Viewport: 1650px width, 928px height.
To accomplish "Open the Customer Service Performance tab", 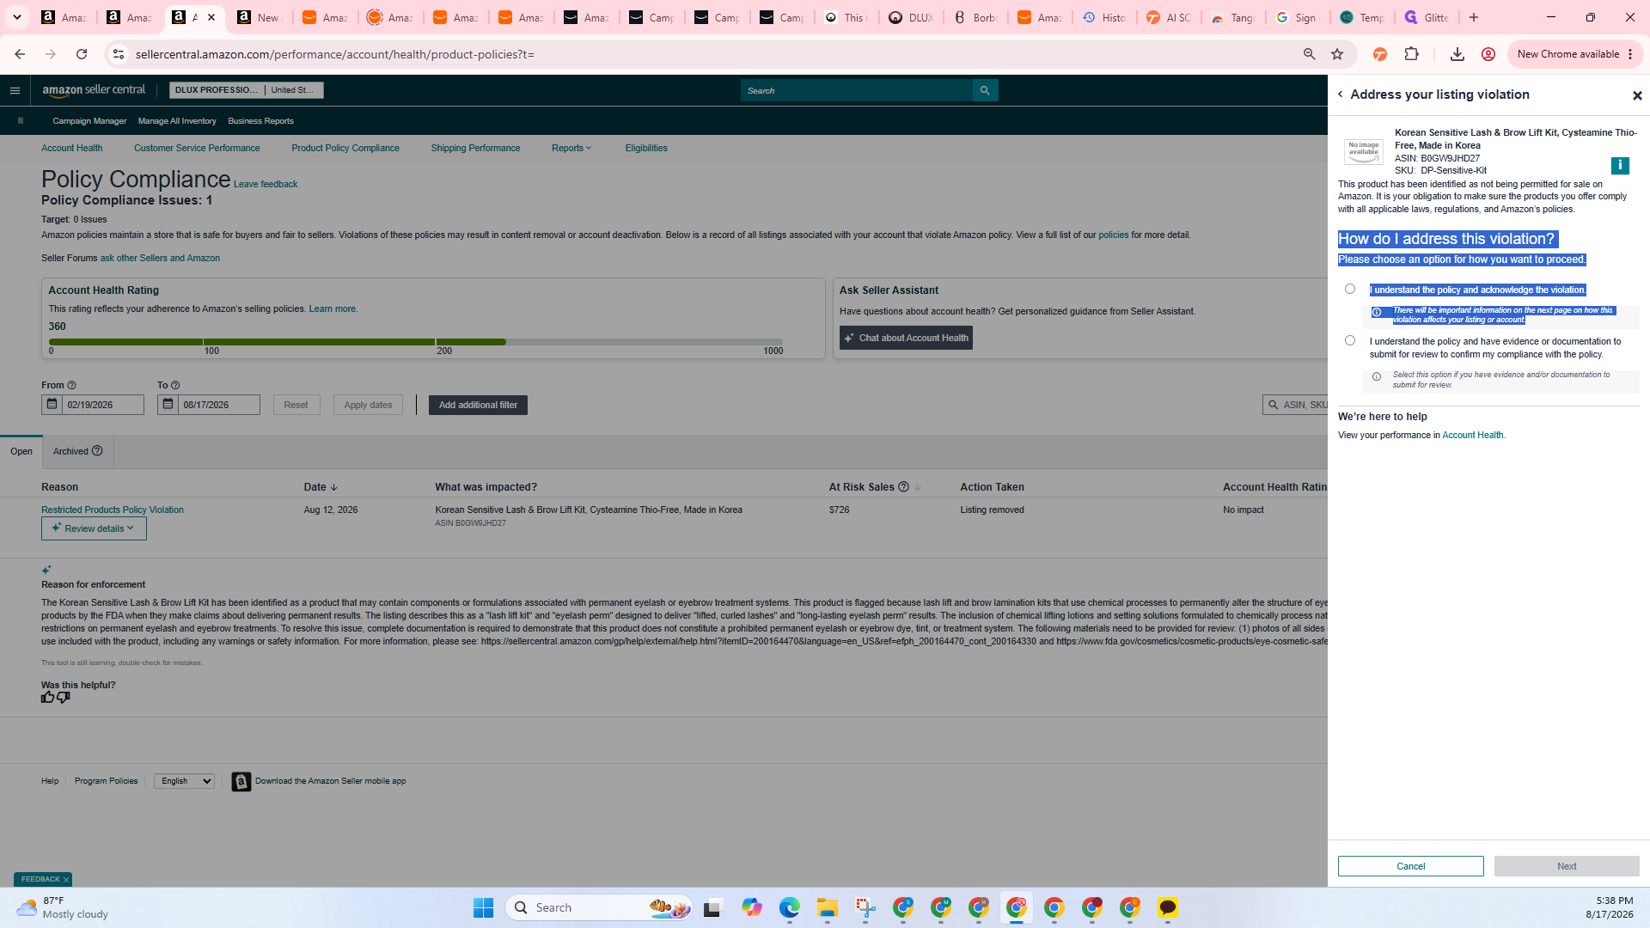I will click(x=197, y=149).
